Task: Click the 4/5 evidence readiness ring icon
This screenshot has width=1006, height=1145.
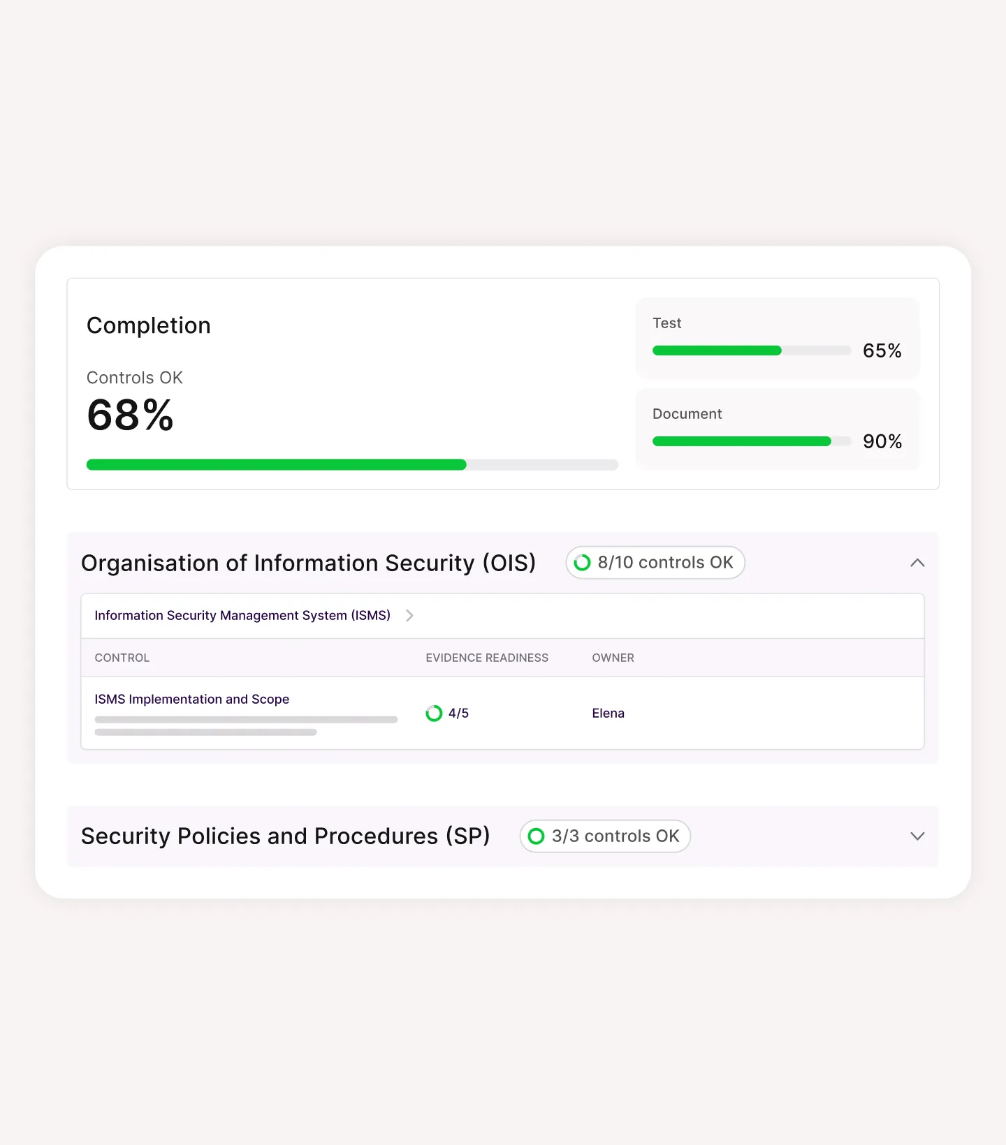Action: [x=434, y=713]
